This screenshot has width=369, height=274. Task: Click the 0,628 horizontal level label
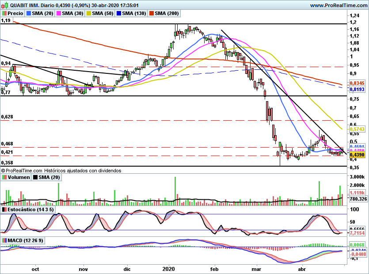[7, 117]
